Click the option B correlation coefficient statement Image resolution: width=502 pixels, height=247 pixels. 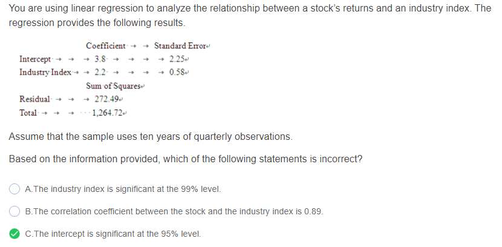(x=174, y=211)
